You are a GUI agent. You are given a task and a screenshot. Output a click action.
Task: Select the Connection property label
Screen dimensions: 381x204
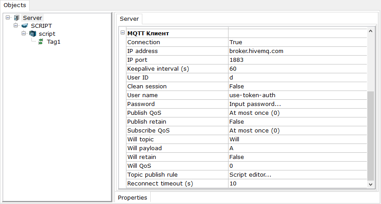click(x=144, y=42)
